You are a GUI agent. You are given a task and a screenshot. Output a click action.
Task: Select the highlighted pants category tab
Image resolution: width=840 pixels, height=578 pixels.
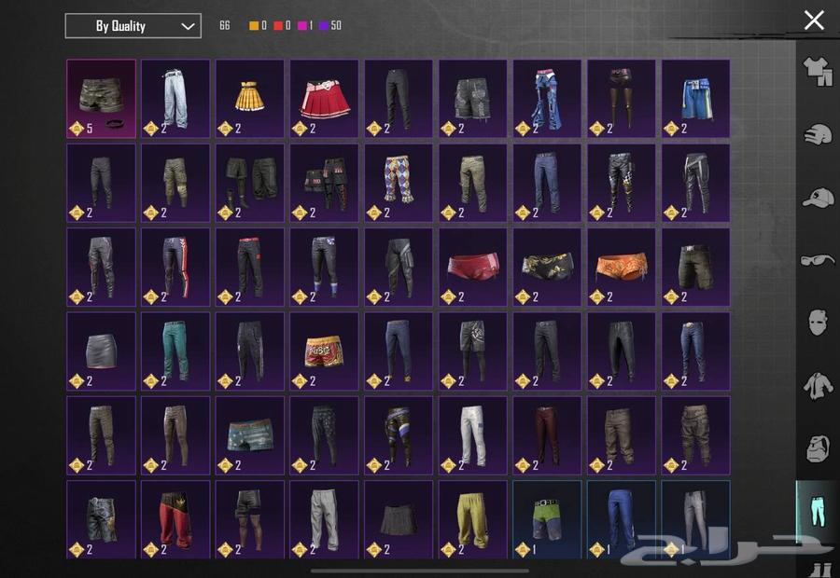tap(816, 511)
